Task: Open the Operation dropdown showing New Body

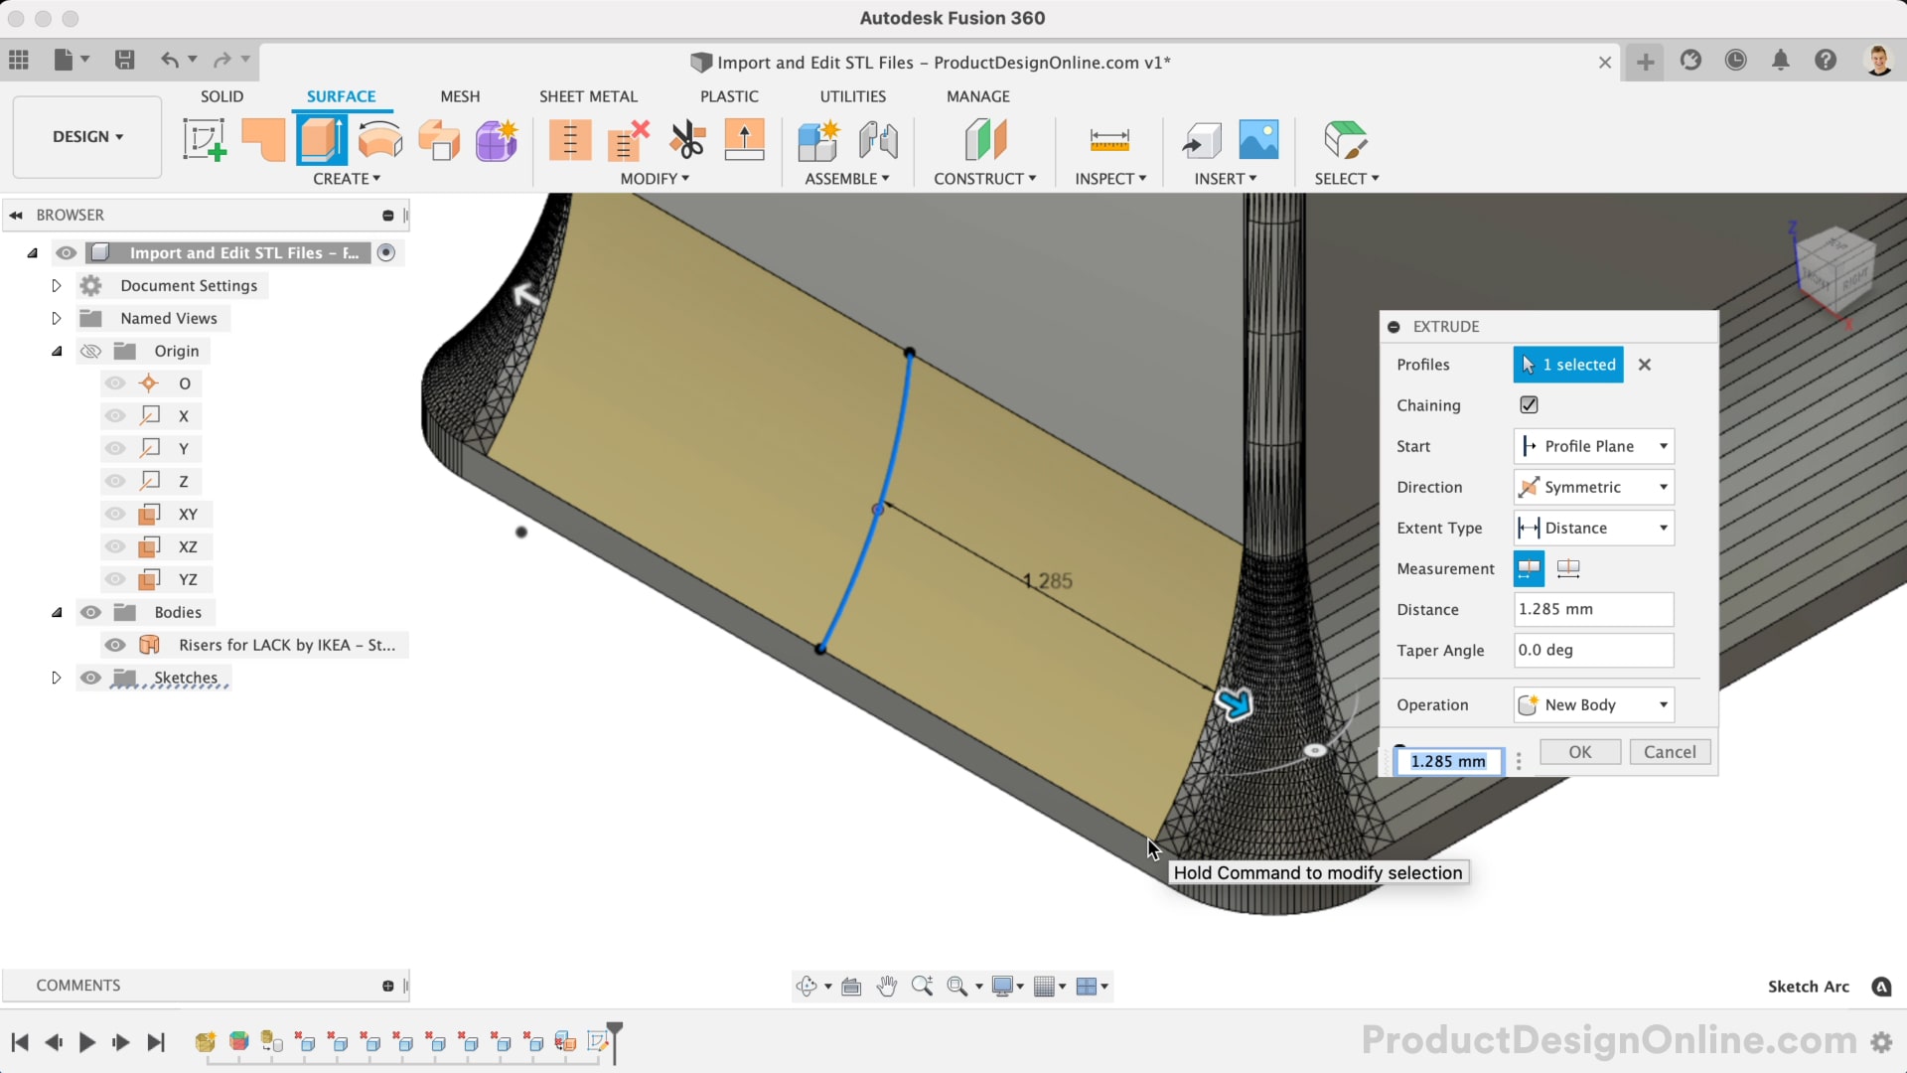Action: pyautogui.click(x=1592, y=704)
